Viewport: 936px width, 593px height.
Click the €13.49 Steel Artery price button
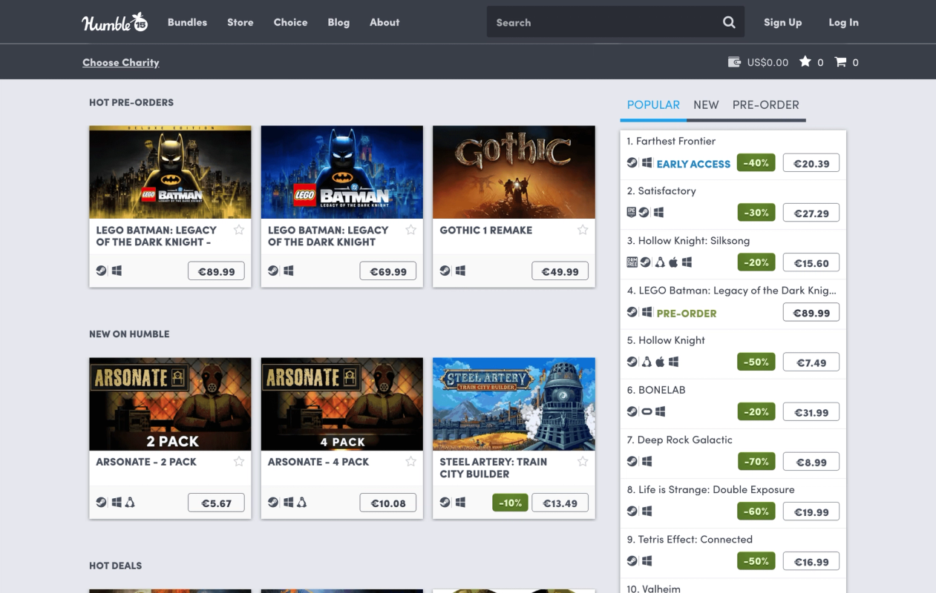(560, 503)
